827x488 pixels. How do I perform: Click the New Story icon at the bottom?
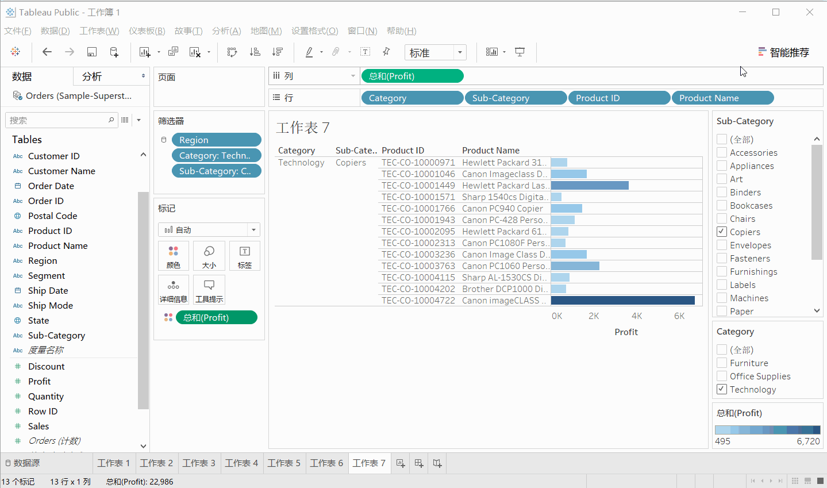pos(437,463)
